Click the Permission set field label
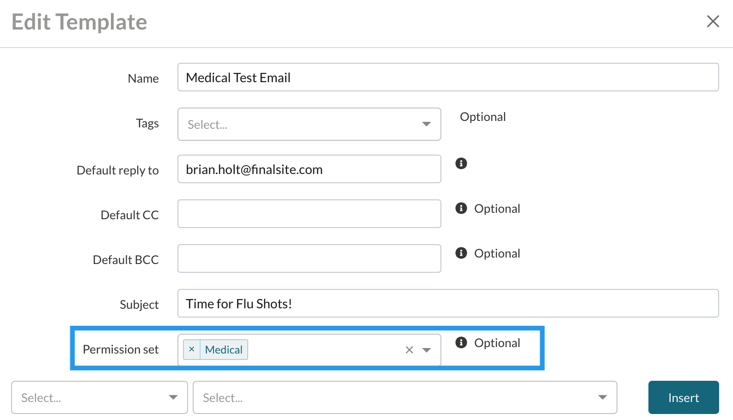Image resolution: width=733 pixels, height=420 pixels. (x=121, y=349)
